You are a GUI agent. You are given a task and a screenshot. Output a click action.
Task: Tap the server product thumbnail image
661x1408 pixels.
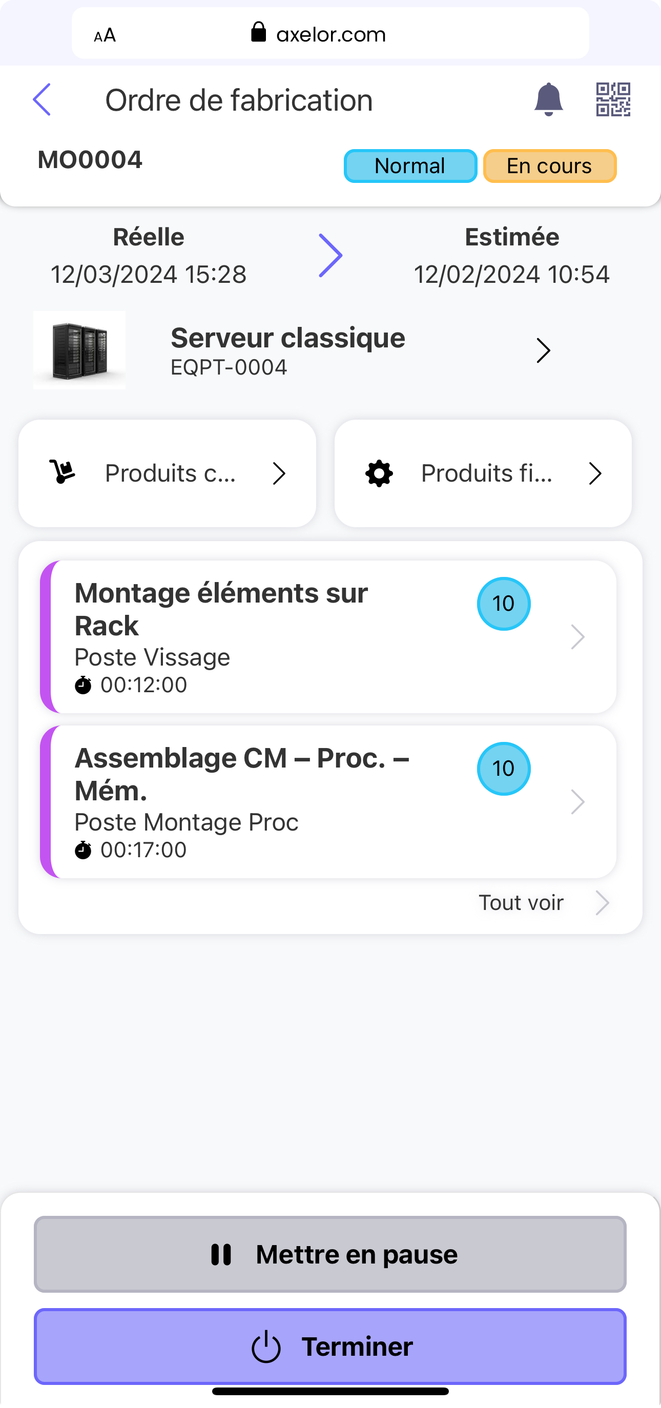click(80, 350)
